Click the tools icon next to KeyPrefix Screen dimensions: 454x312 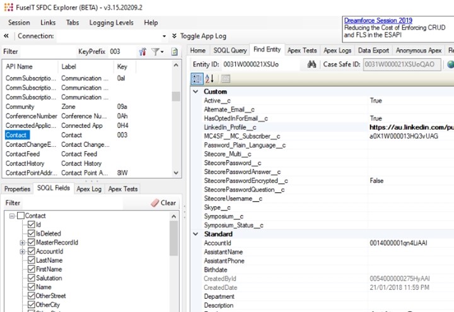143,52
